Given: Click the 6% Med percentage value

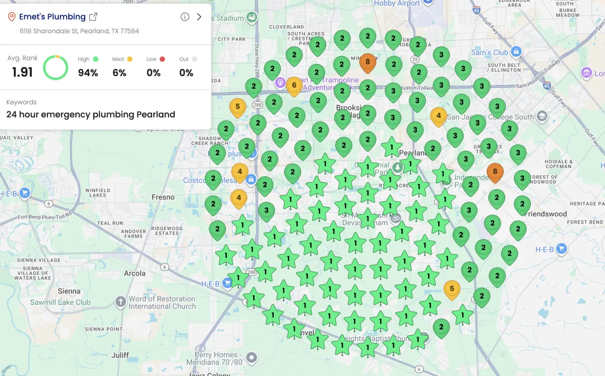Looking at the screenshot, I should click(119, 73).
